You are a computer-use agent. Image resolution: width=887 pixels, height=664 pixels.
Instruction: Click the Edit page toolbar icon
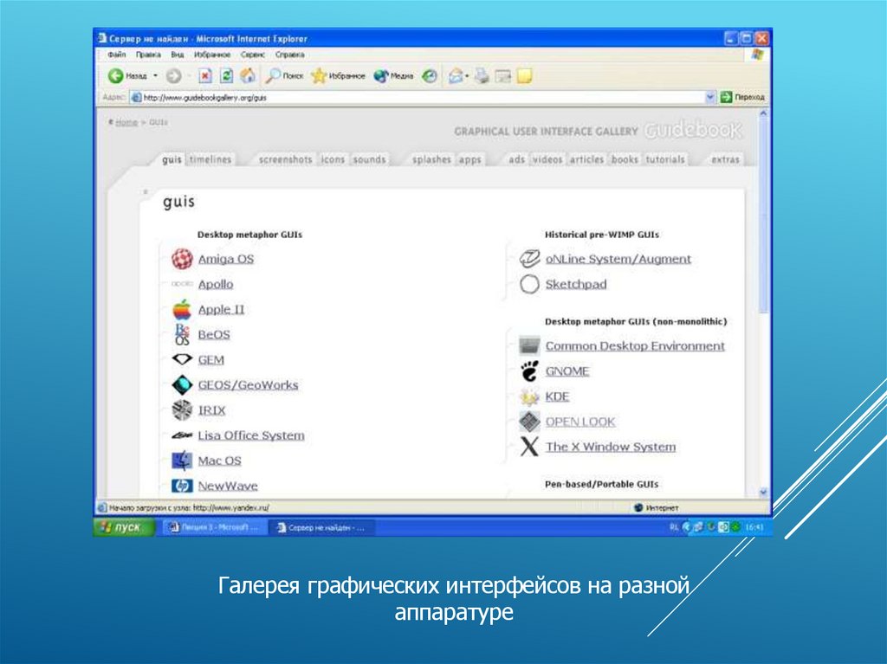click(x=503, y=76)
